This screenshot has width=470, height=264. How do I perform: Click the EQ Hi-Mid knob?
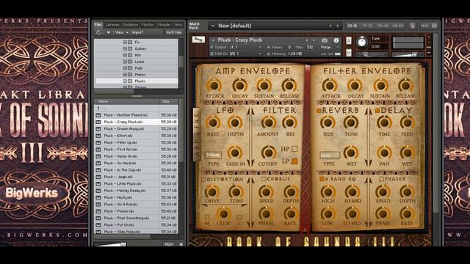pyautogui.click(x=352, y=191)
